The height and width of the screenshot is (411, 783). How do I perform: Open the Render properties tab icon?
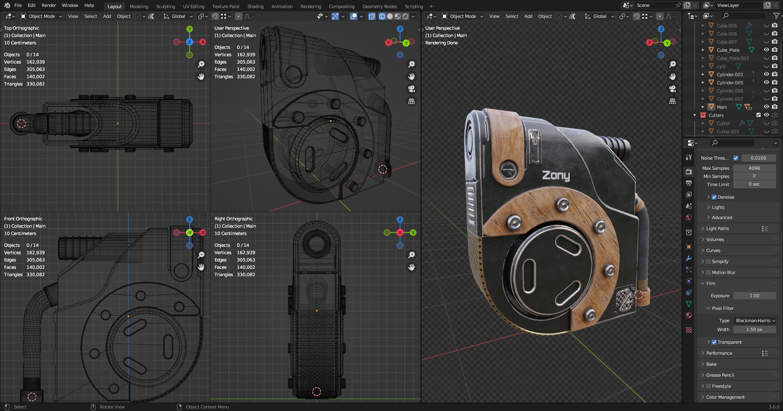pyautogui.click(x=689, y=172)
